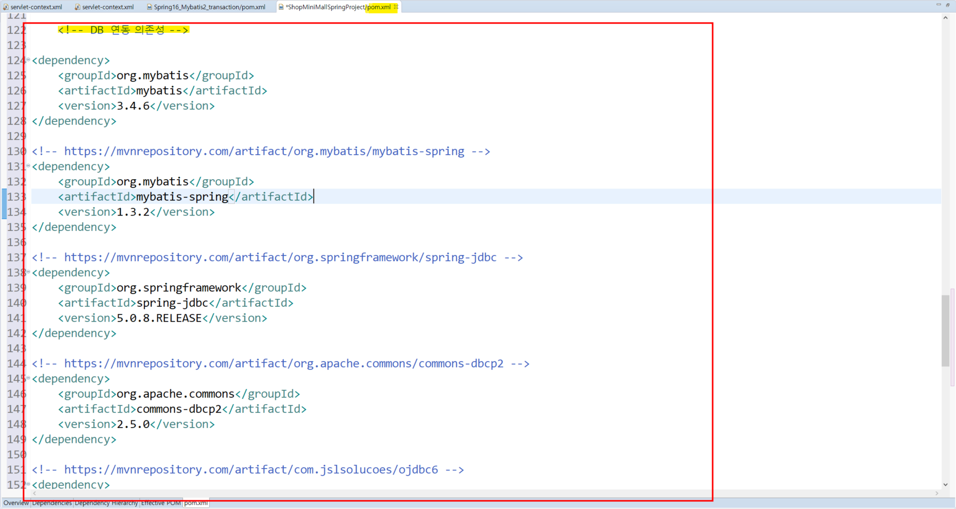
Task: Open the Dependencies tab at the bottom
Action: tap(52, 503)
